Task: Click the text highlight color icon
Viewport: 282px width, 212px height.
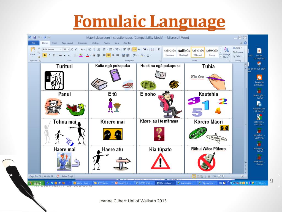Action: 81,55
